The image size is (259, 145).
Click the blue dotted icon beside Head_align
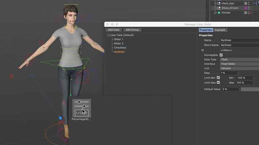(x=255, y=3)
